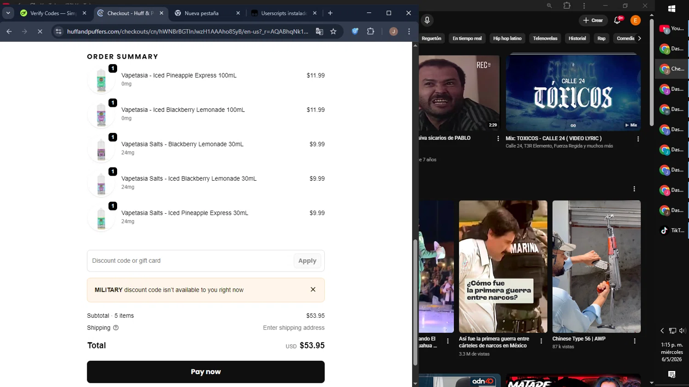Click the search icon in YouTube window title bar

[x=549, y=6]
